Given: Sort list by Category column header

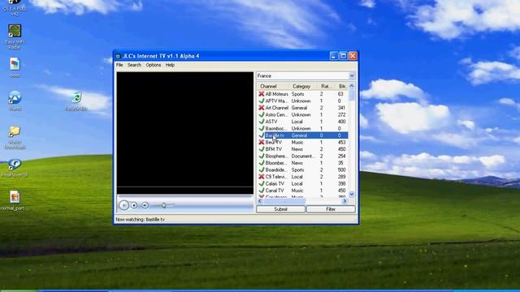Looking at the screenshot, I should pyautogui.click(x=303, y=86).
